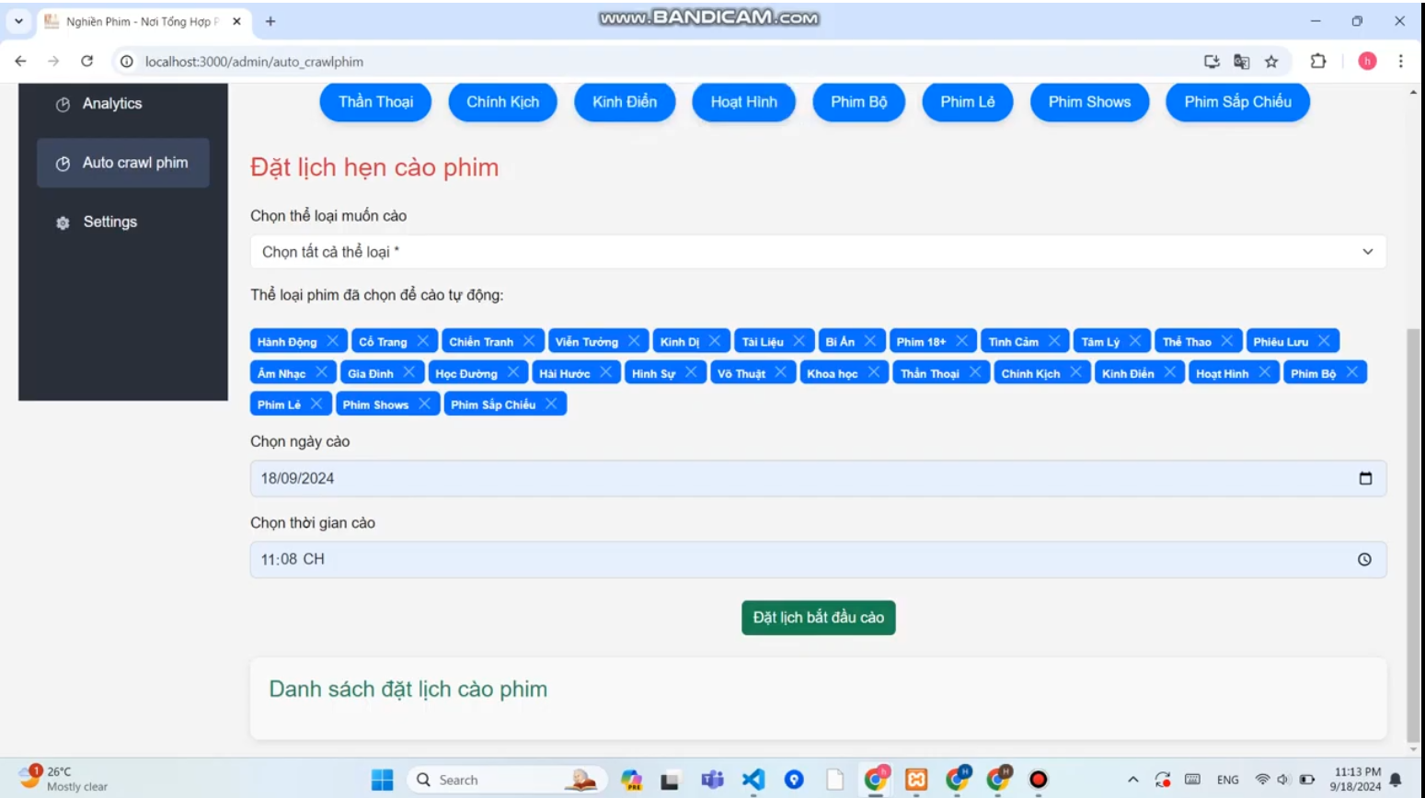The image size is (1425, 798).
Task: Click the Chính Kịch genre button
Action: click(x=502, y=102)
